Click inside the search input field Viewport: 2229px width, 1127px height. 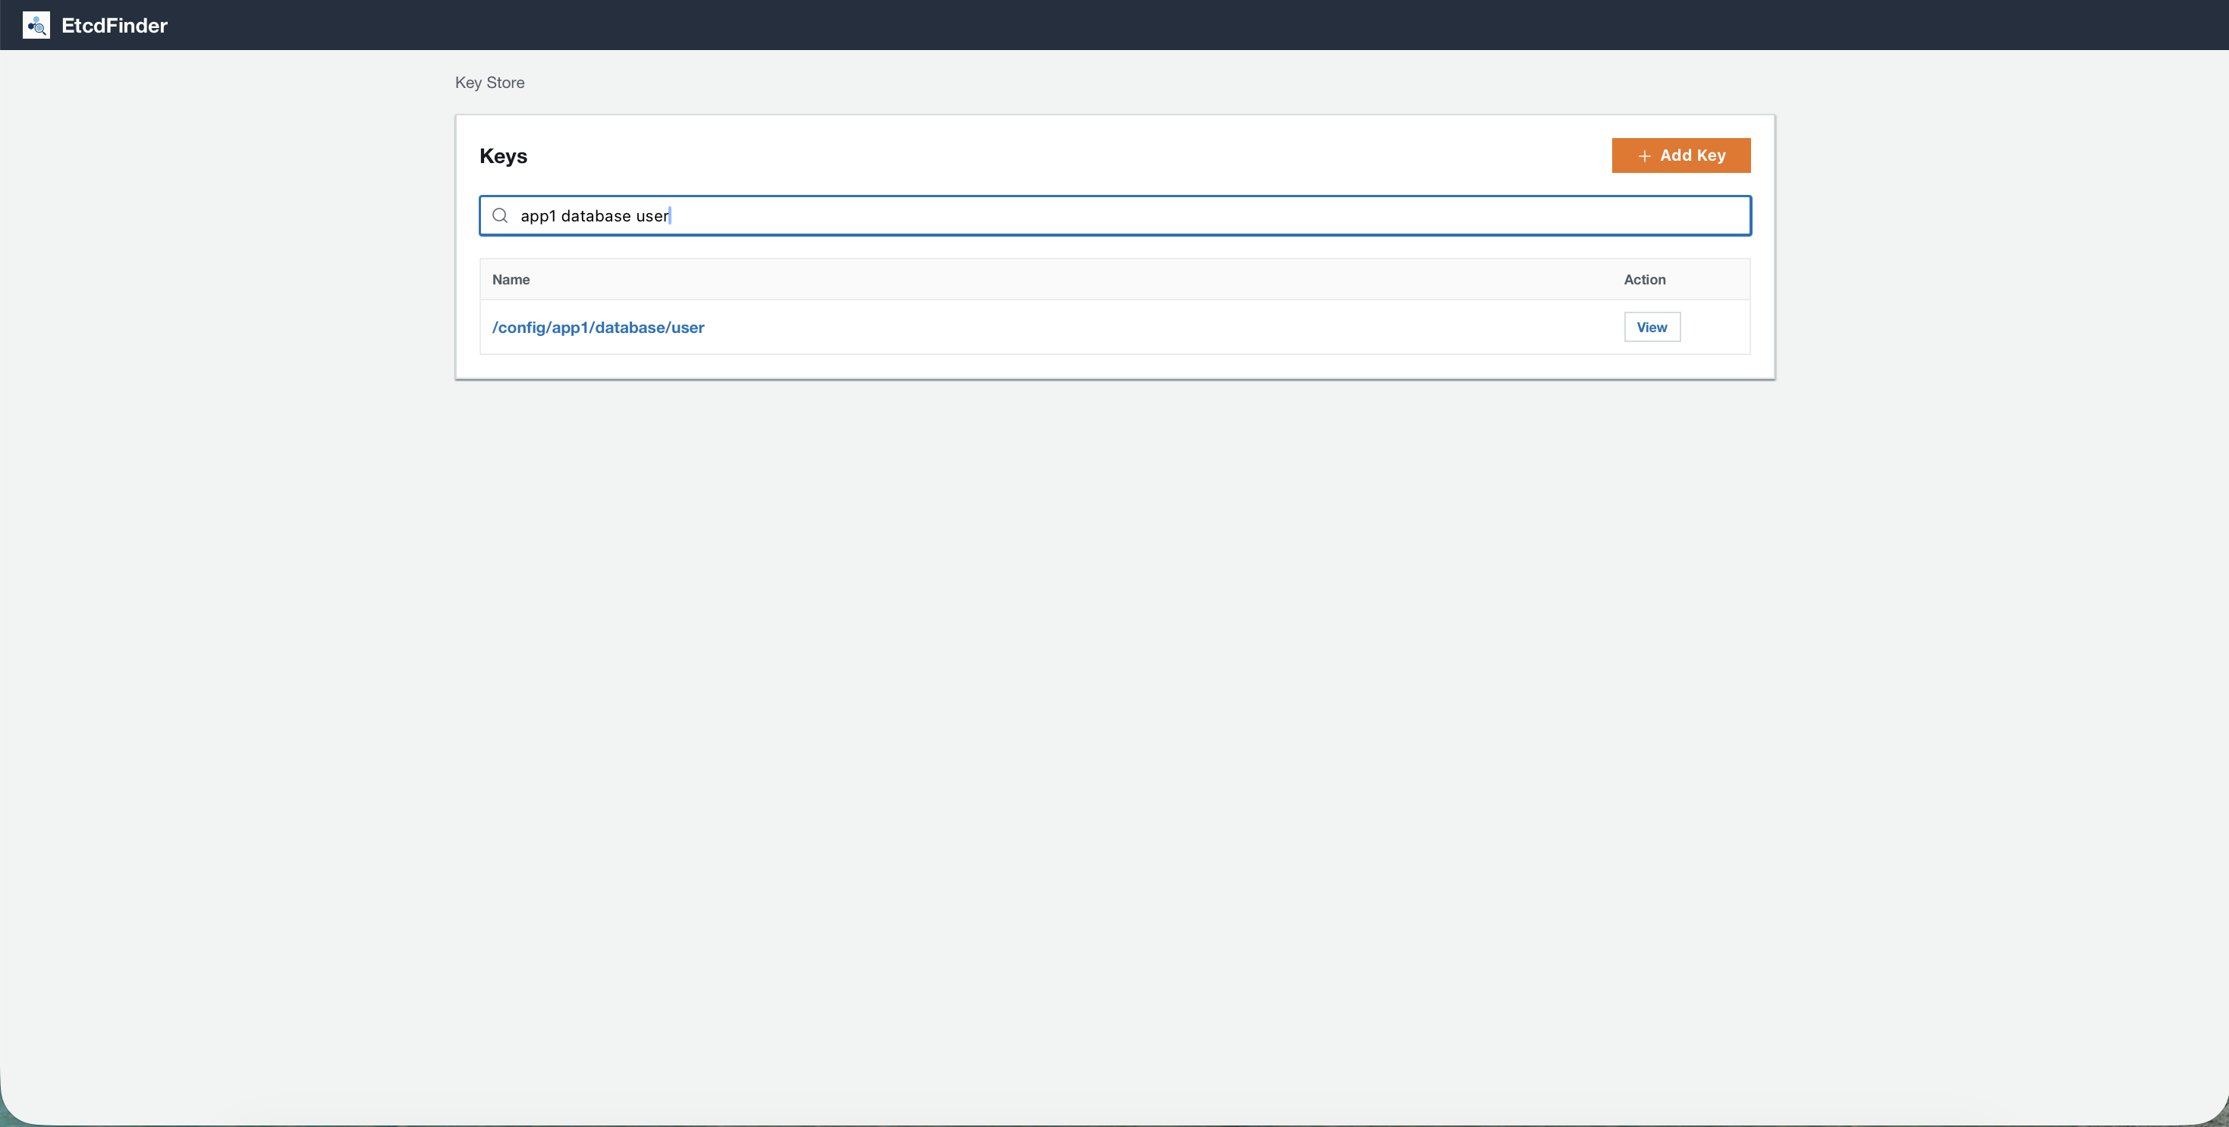[x=1039, y=215]
